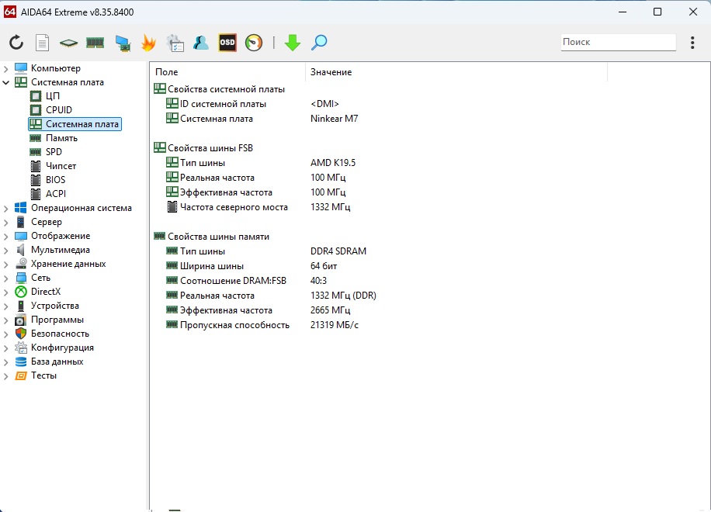Select Память in the tree
Viewport: 711px width, 512px height.
tap(61, 138)
